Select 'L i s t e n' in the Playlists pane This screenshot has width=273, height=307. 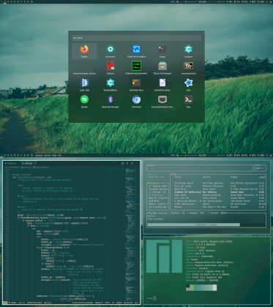tap(157, 195)
